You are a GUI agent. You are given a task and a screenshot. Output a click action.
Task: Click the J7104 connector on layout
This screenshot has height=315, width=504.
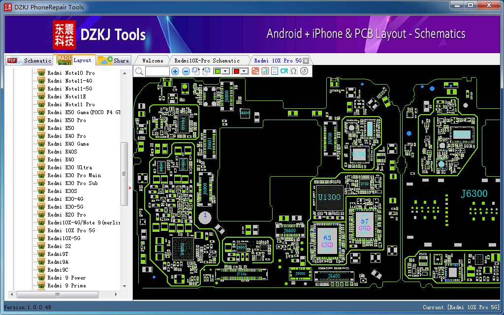click(241, 274)
